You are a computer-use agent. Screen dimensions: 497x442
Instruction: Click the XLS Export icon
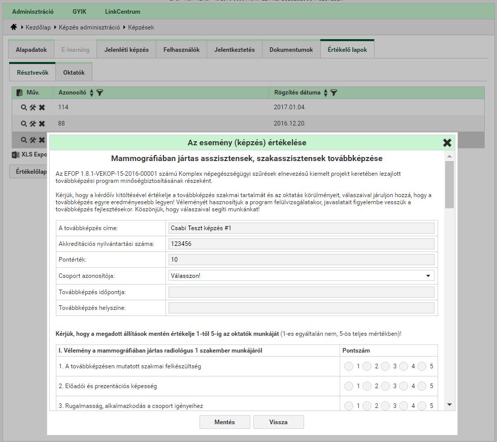click(16, 154)
